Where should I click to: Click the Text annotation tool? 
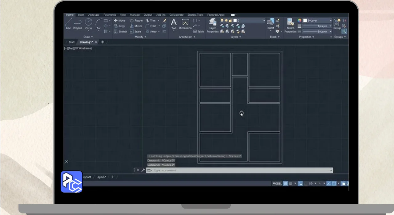(174, 24)
